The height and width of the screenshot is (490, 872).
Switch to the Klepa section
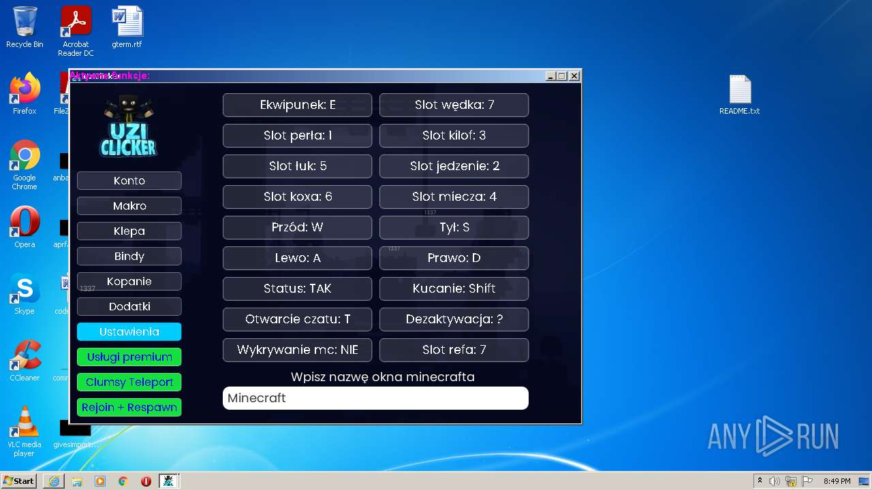[129, 231]
